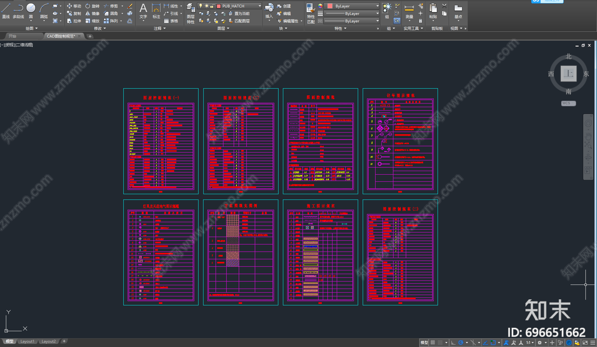The image size is (597, 347).
Task: Toggle object snap tracking in status bar
Action: pos(485,342)
